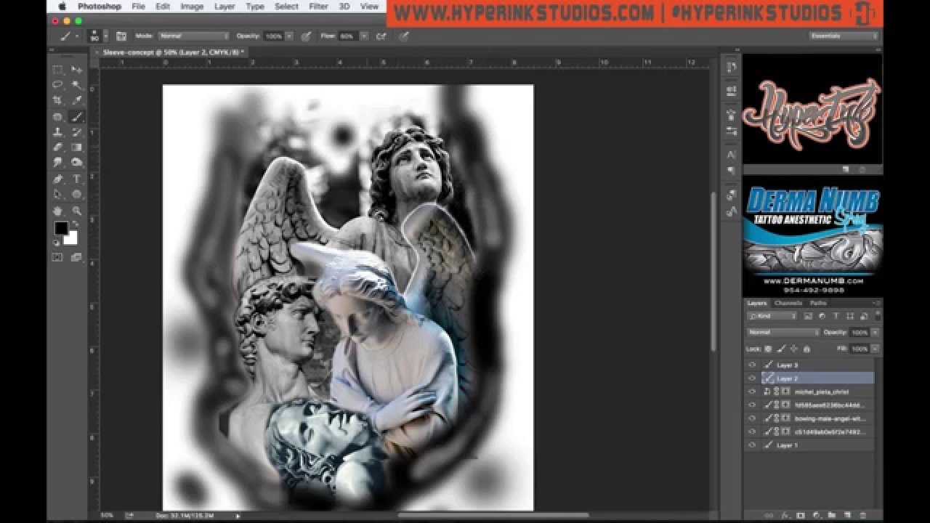This screenshot has height=523, width=930.
Task: Swap foreground and background colors
Action: point(75,224)
